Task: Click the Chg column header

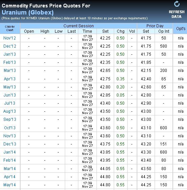Action: (121, 31)
